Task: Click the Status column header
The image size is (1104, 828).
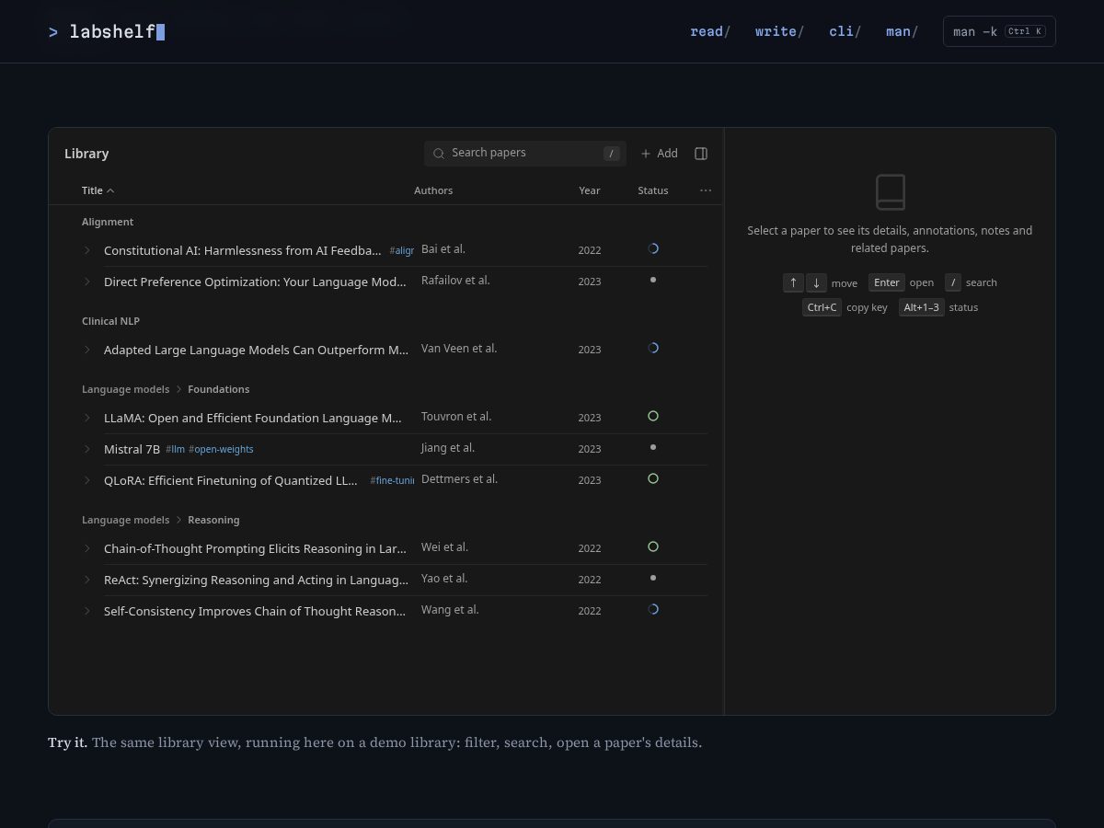Action: pos(653,190)
